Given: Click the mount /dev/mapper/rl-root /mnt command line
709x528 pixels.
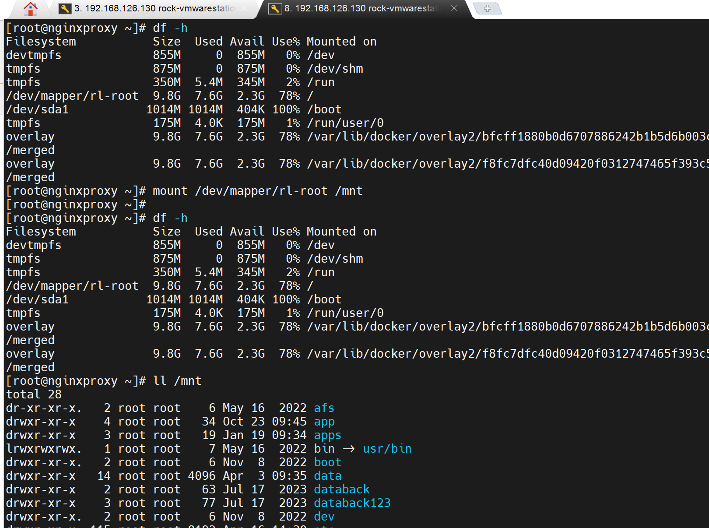Looking at the screenshot, I should point(257,191).
